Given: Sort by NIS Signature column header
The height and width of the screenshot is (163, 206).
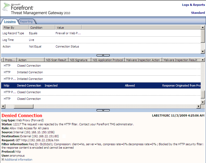Looking at the screenshot, I should [80, 60].
